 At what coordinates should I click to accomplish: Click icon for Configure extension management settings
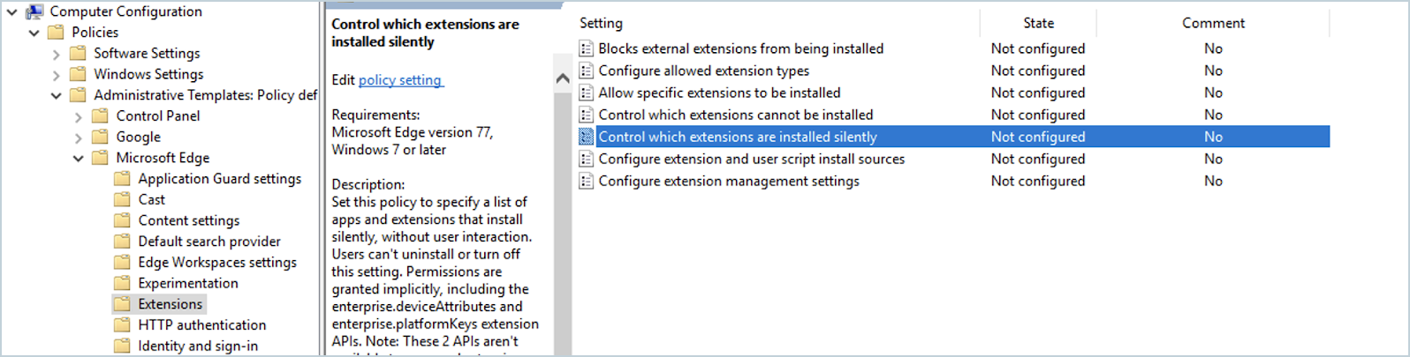pyautogui.click(x=586, y=181)
